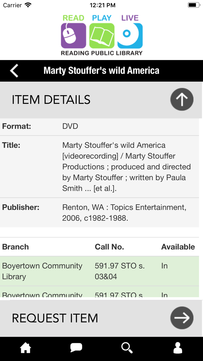Open the search magnifier tab

click(x=127, y=348)
